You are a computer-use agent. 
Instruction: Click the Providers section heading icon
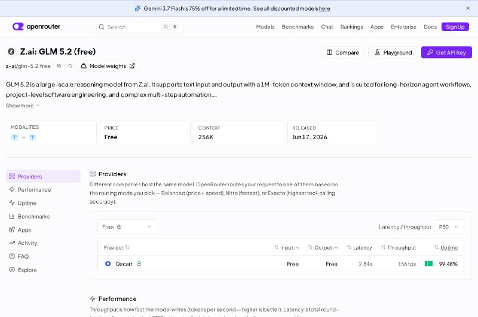pos(93,174)
